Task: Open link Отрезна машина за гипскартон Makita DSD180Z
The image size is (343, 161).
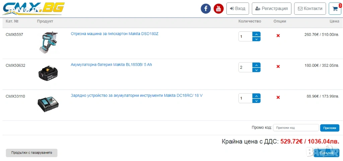Action: tap(115, 34)
